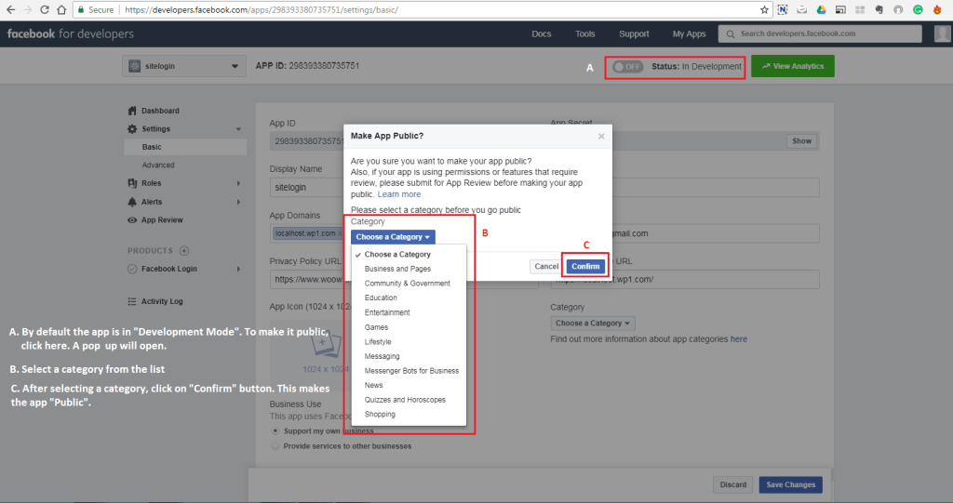Click the Facebook Login checkmark icon
953x503 pixels.
pyautogui.click(x=132, y=269)
